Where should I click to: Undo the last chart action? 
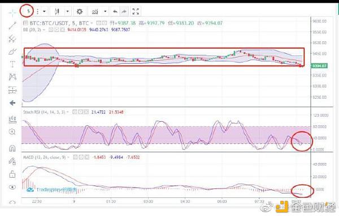[x=115, y=11]
